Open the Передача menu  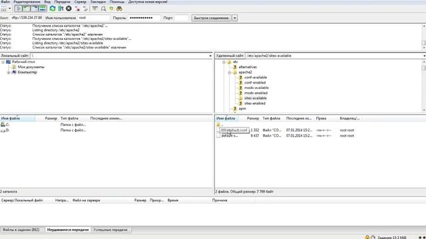tap(62, 1)
